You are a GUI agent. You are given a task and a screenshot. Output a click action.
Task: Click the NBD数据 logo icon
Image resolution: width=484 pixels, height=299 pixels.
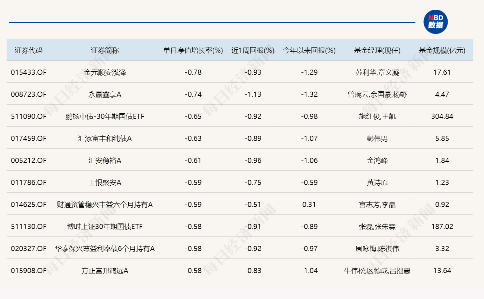click(435, 22)
